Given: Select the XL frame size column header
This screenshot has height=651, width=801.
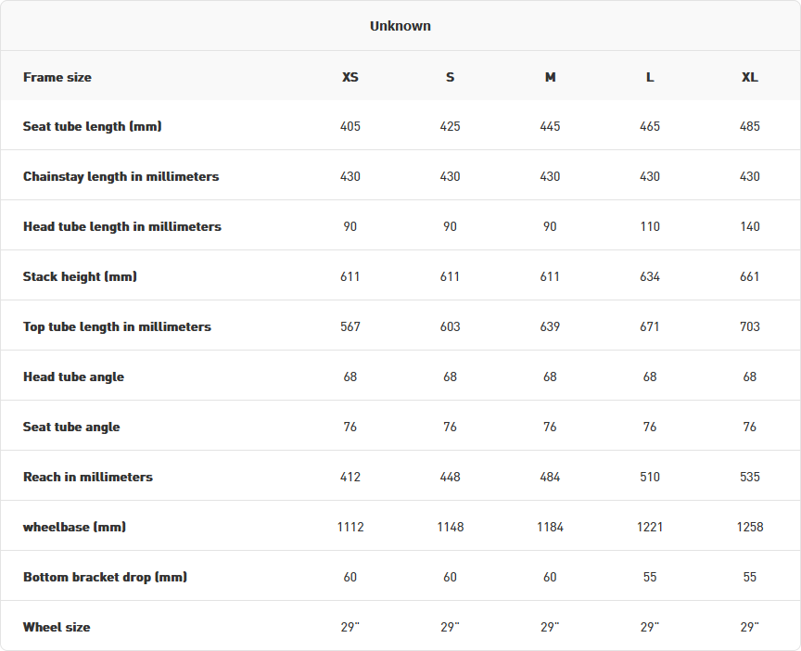Looking at the screenshot, I should click(750, 77).
